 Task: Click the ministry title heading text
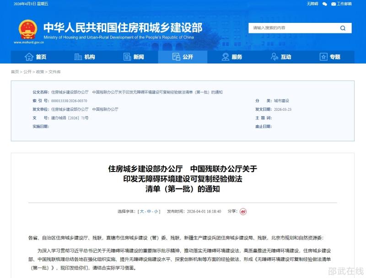123,27
